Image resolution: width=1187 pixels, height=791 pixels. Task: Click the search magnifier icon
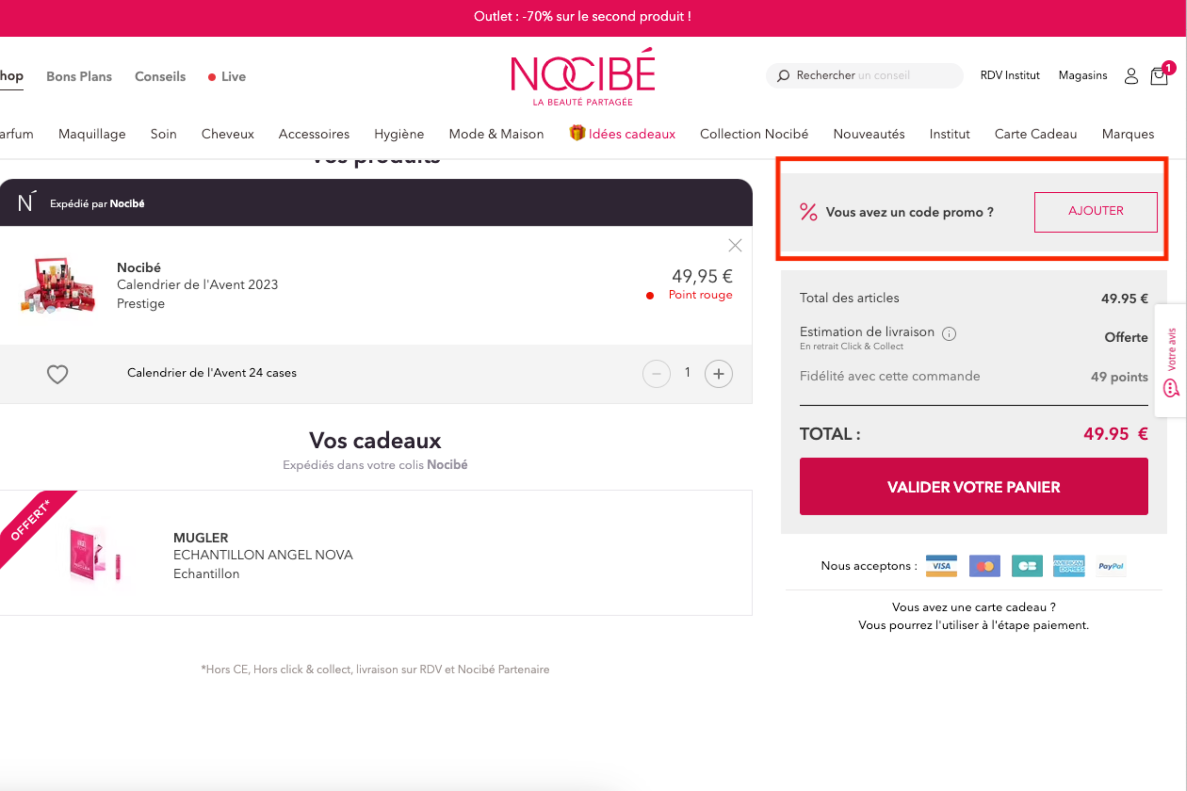coord(783,76)
